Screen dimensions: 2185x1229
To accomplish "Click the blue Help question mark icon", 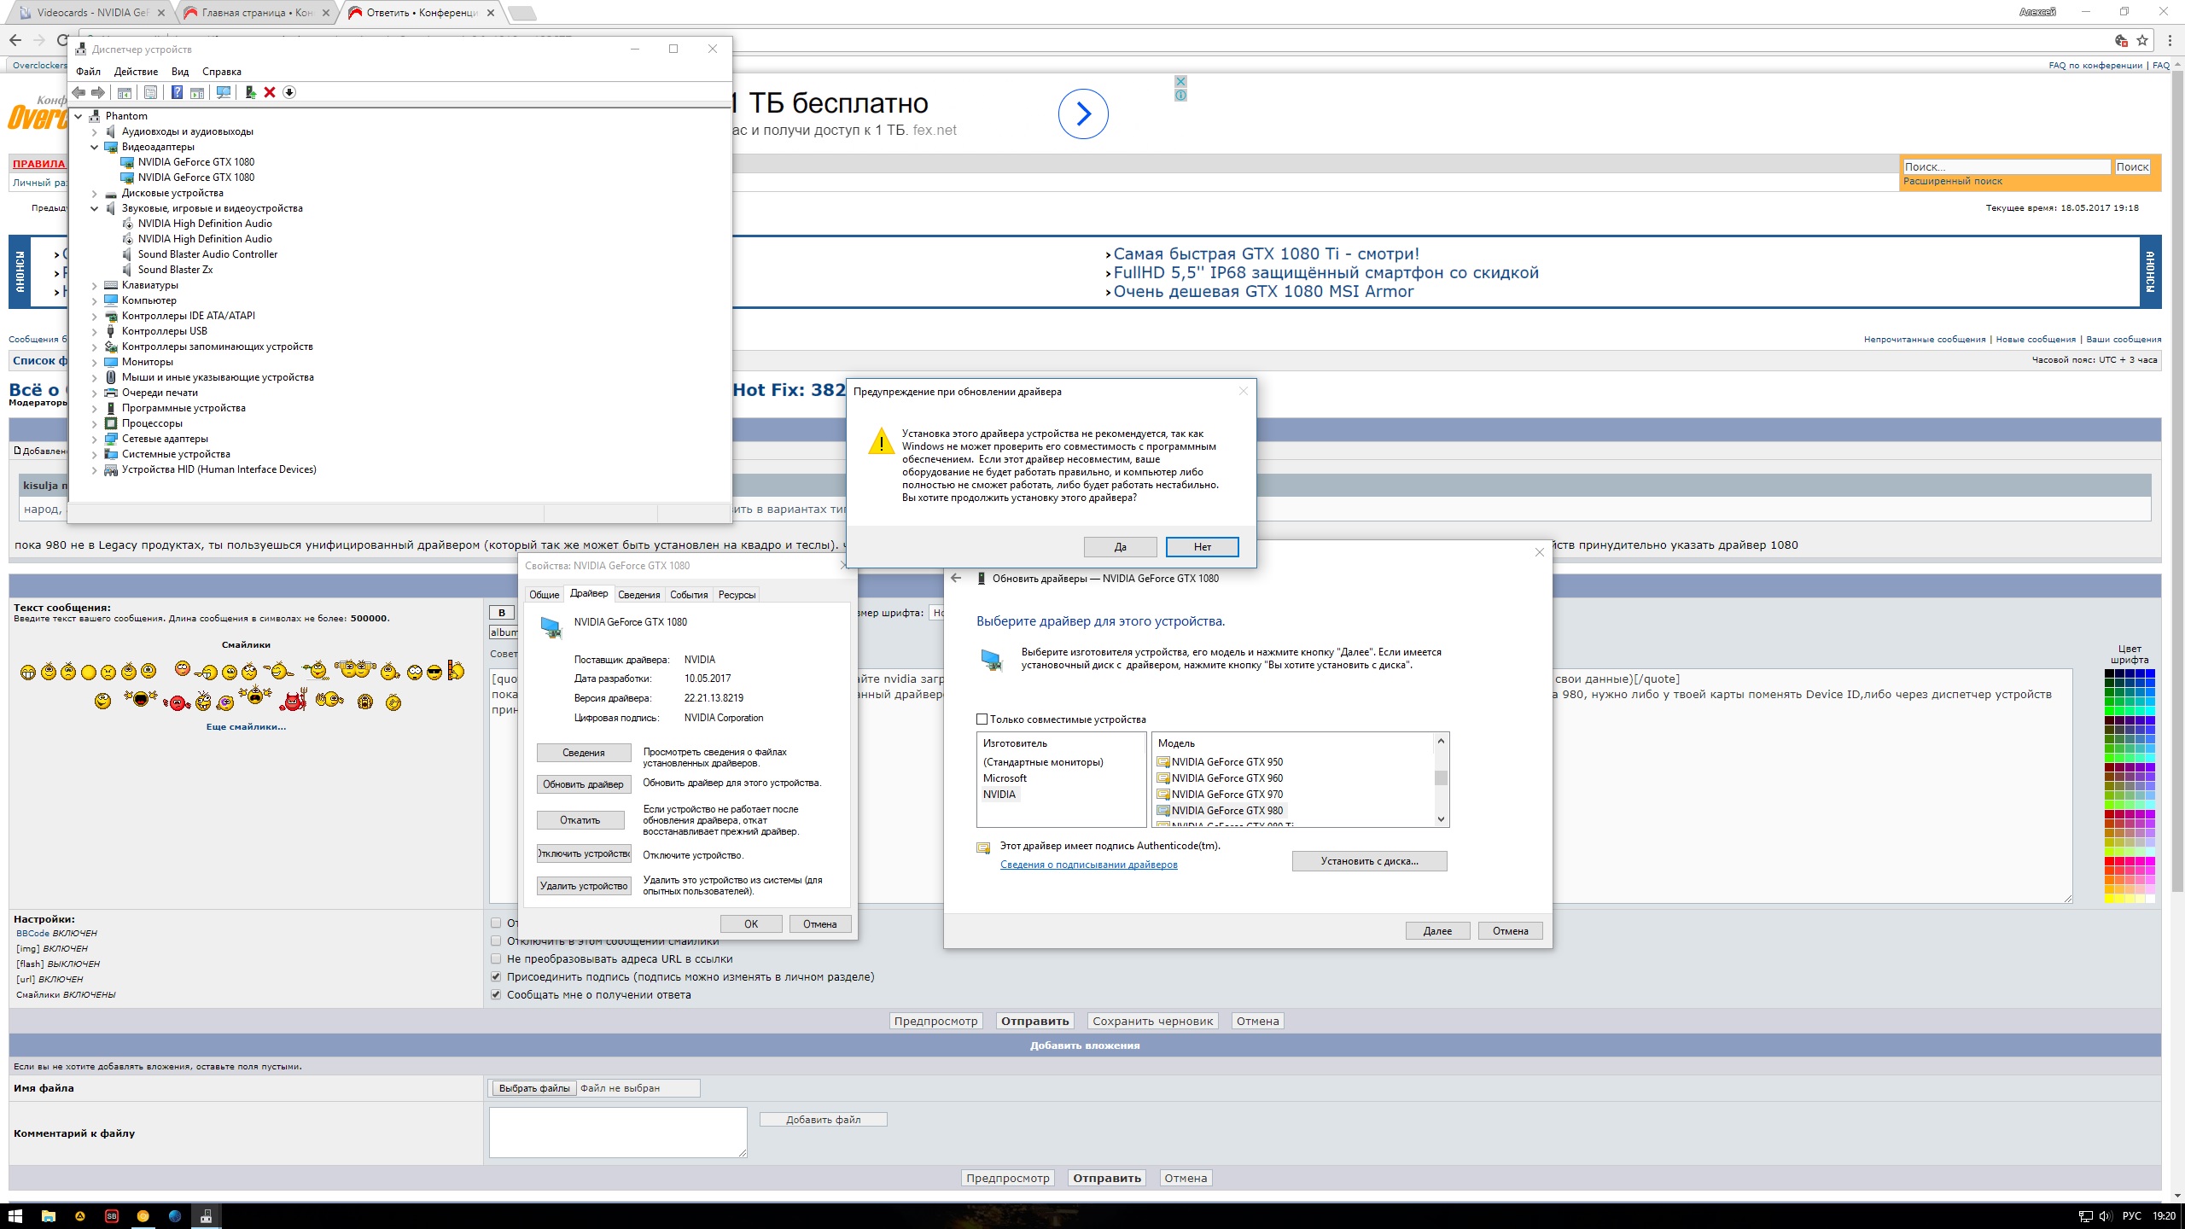I will point(177,92).
